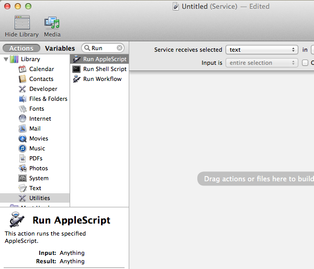Click the Developer category icon
This screenshot has width=314, height=269.
[x=23, y=89]
